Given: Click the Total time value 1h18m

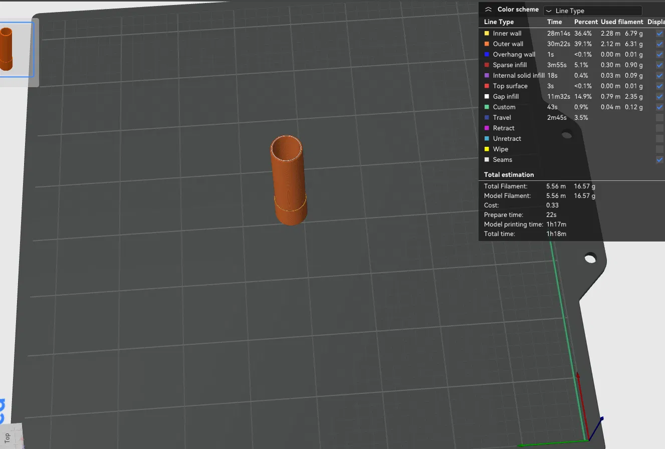Looking at the screenshot, I should 556,234.
